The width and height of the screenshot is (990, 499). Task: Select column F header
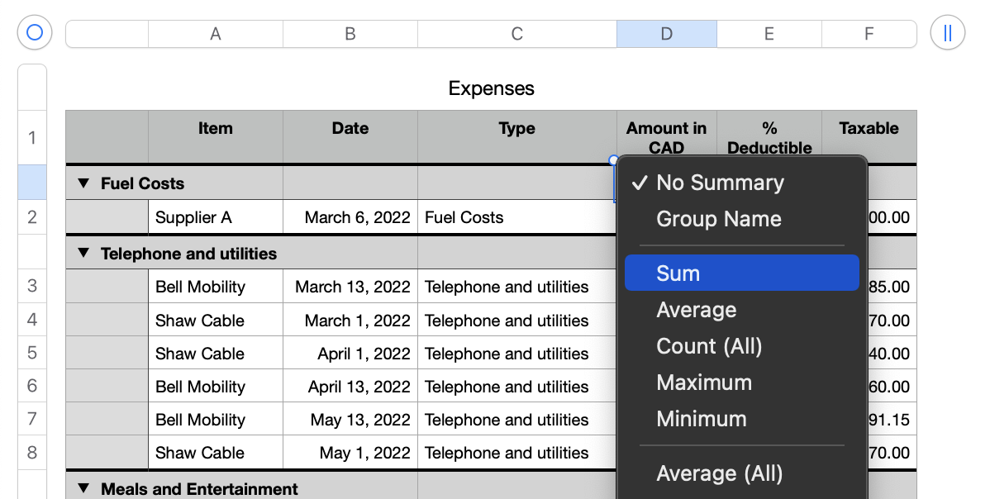(869, 34)
